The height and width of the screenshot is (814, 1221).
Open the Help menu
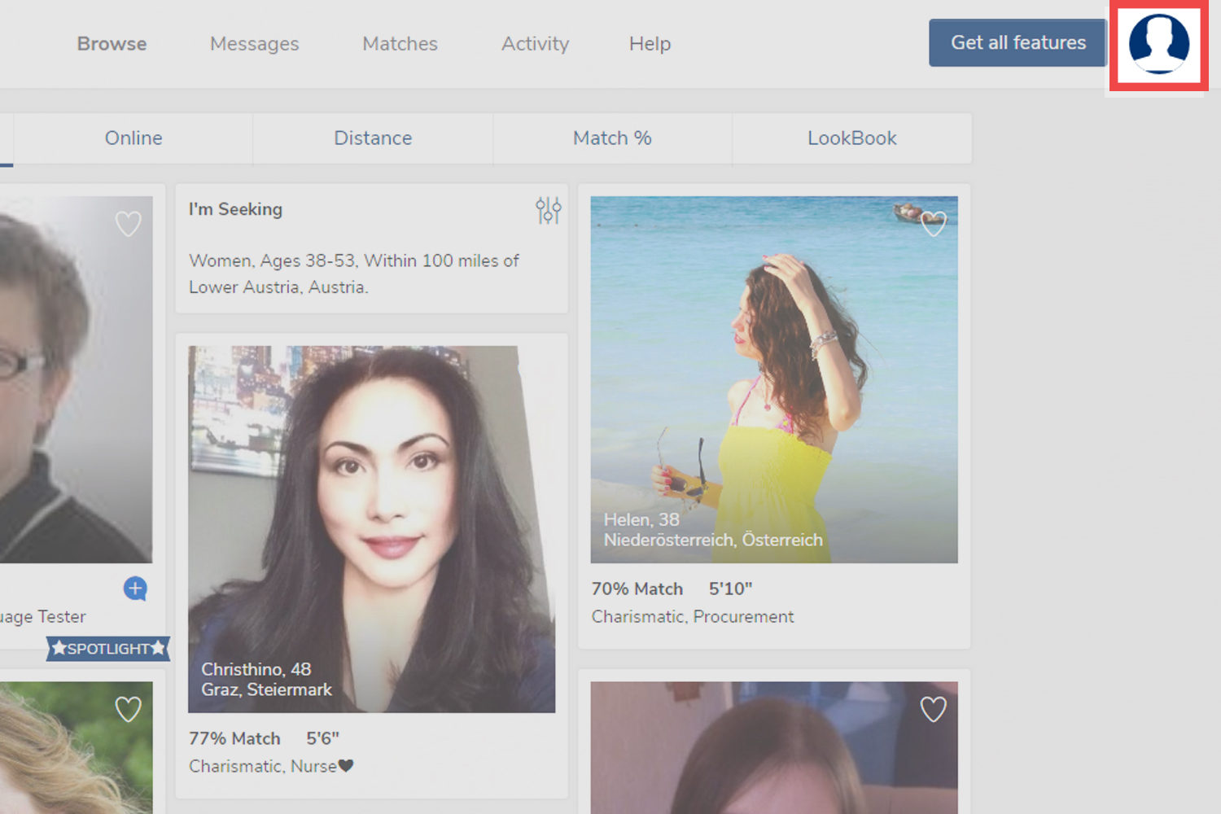pos(650,44)
